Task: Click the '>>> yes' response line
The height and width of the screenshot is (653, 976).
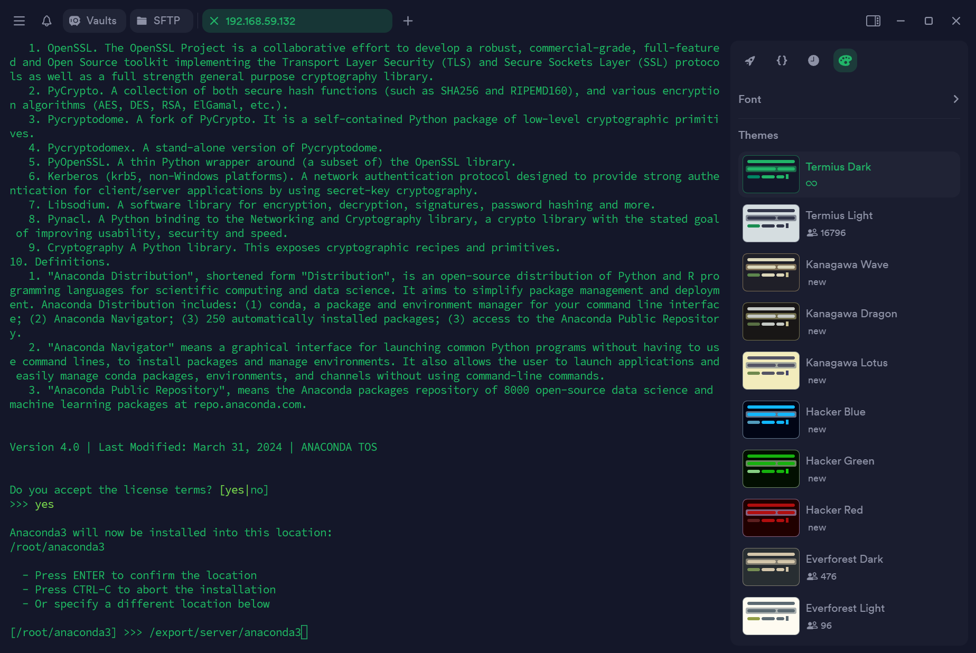Action: [x=32, y=504]
